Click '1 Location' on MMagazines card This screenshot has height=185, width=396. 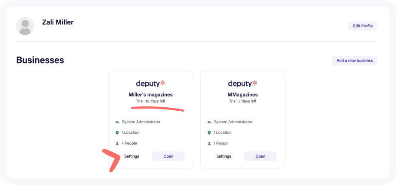coord(222,132)
